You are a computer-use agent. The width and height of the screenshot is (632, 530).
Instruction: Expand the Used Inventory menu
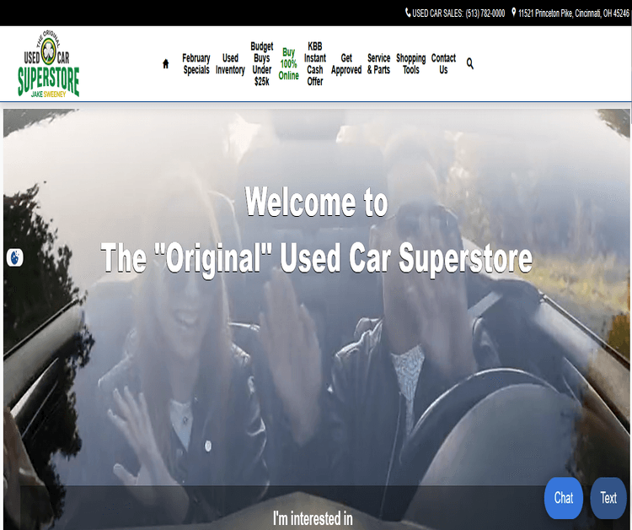230,64
